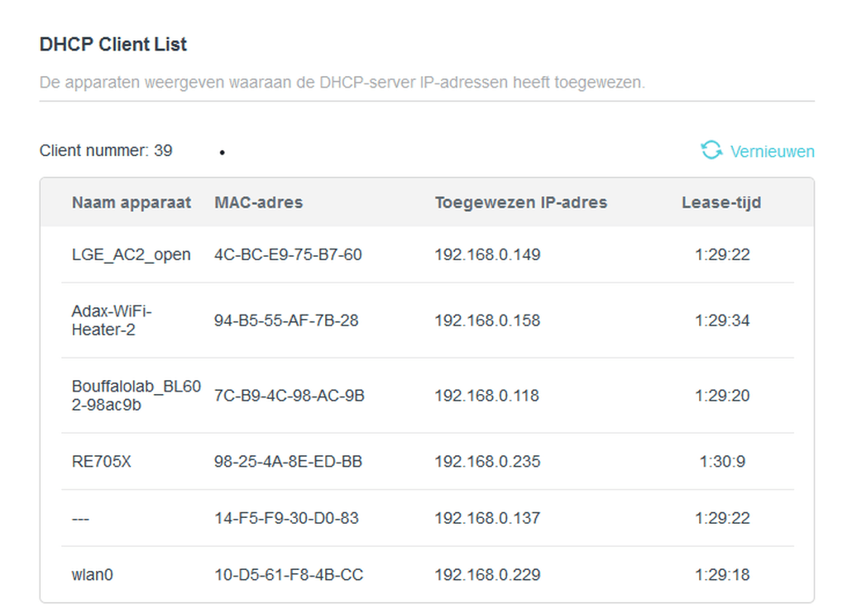The width and height of the screenshot is (852, 608).
Task: Click lease time 1:29:20
Action: pos(722,396)
